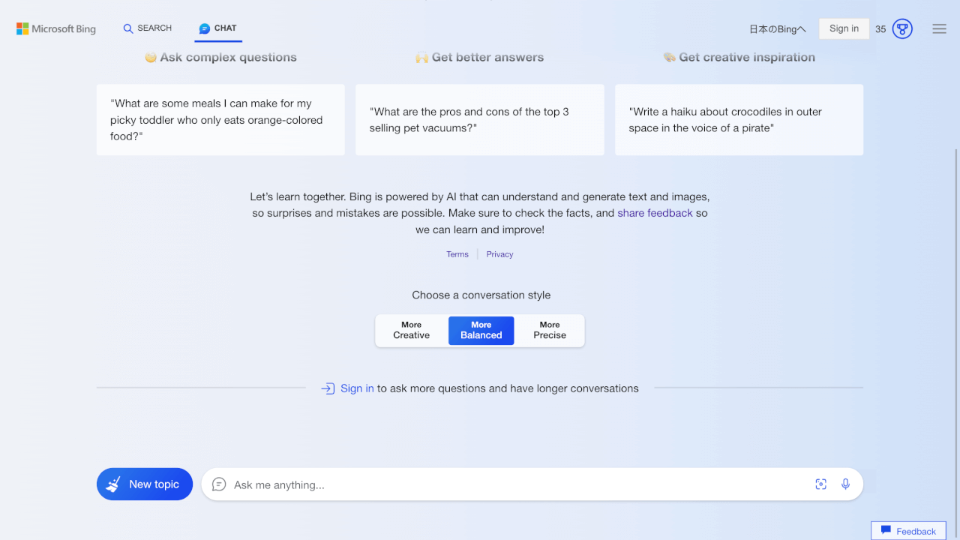Click the microphone voice input icon
Viewport: 960px width, 540px height.
point(845,484)
